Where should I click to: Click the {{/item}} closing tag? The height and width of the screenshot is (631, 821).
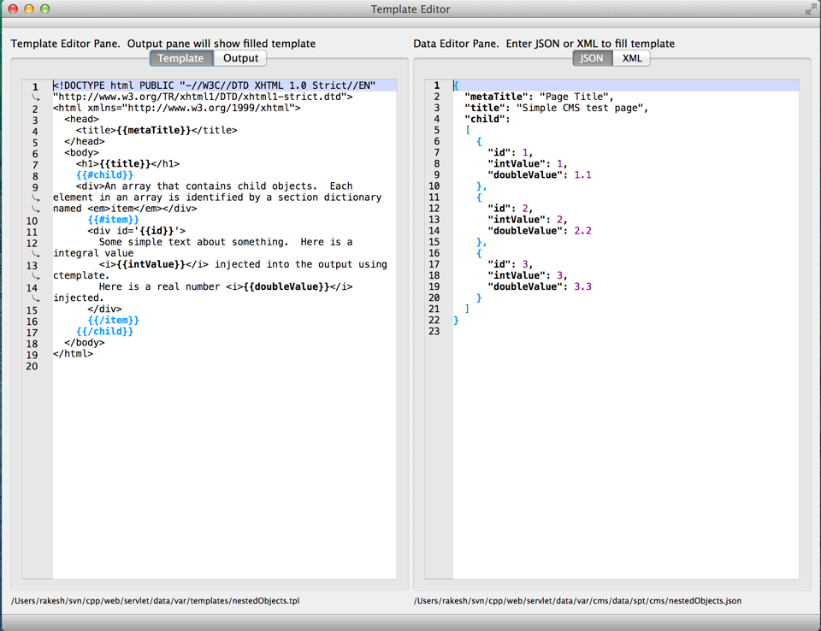pyautogui.click(x=113, y=320)
